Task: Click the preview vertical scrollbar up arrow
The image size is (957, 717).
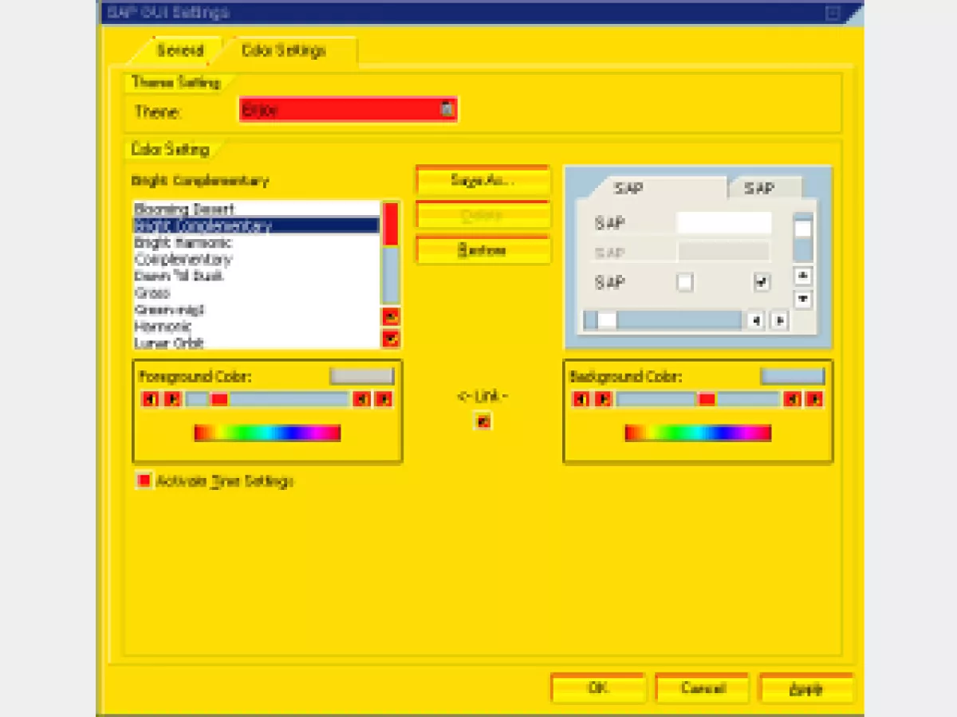Action: [x=803, y=276]
